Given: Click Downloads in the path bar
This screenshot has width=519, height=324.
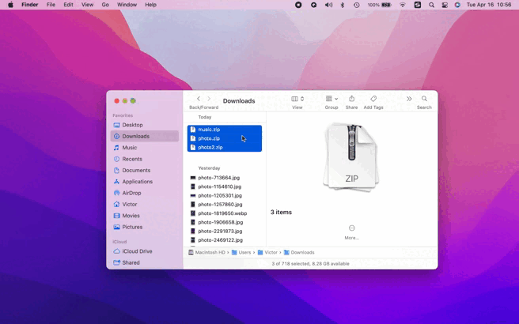Looking at the screenshot, I should pos(299,253).
